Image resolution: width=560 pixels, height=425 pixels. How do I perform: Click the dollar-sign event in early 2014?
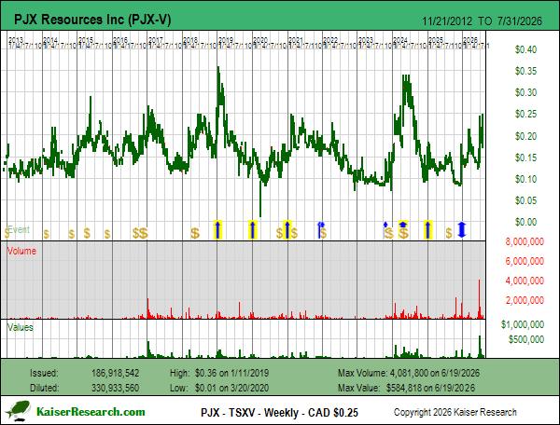[46, 234]
